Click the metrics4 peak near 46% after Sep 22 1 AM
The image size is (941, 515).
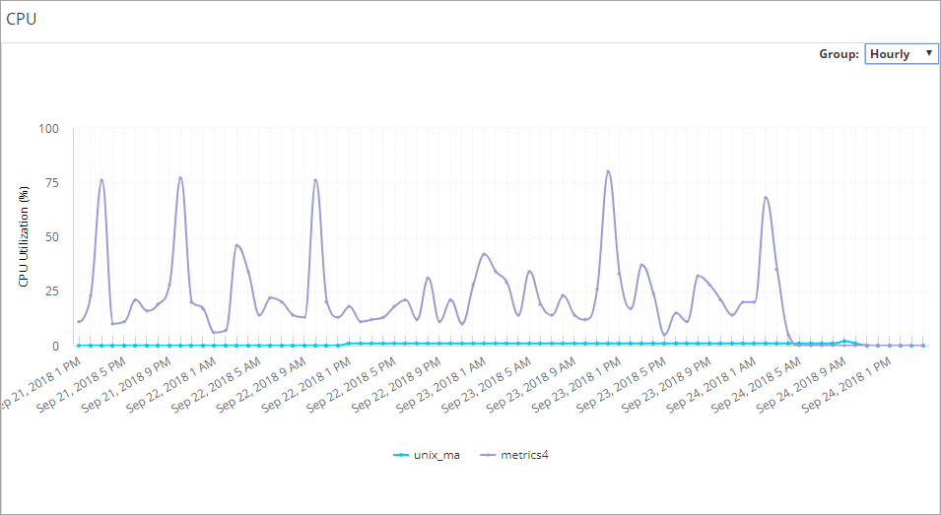tap(236, 245)
